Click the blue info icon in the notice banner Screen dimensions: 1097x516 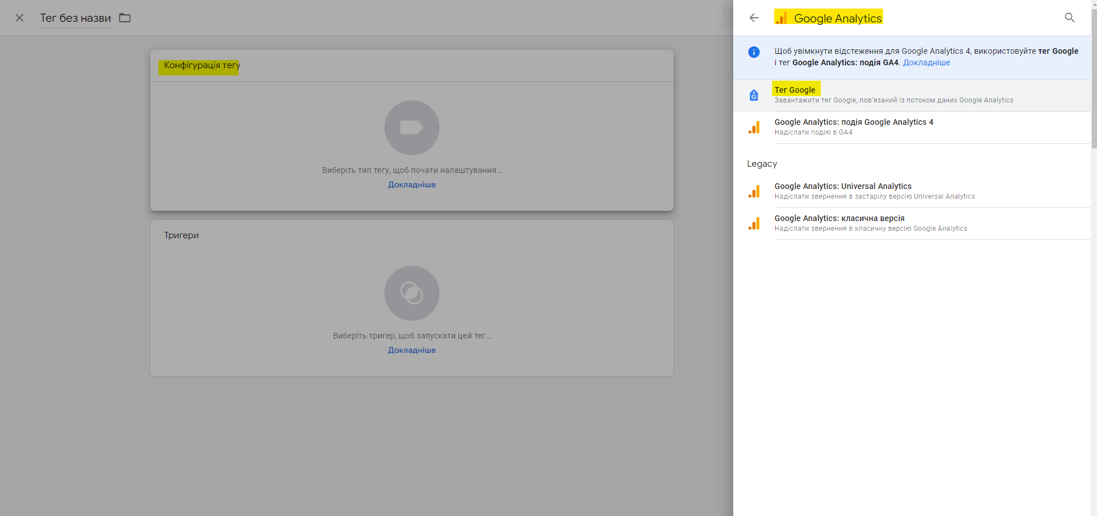coord(754,52)
